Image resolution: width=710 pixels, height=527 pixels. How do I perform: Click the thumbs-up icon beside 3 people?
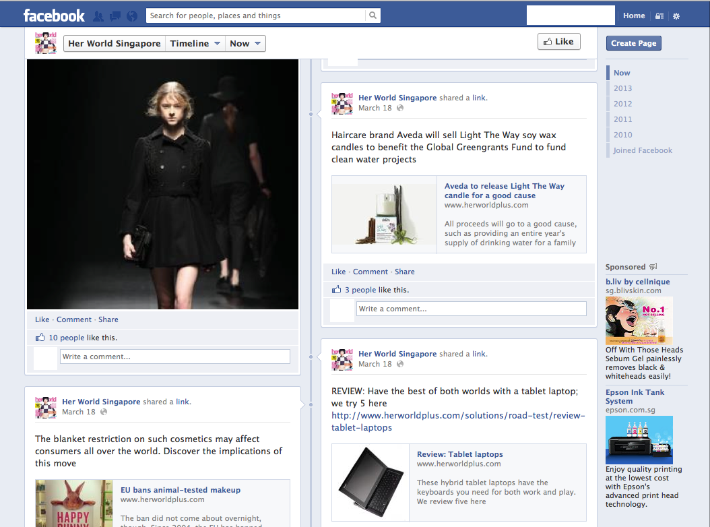[336, 289]
